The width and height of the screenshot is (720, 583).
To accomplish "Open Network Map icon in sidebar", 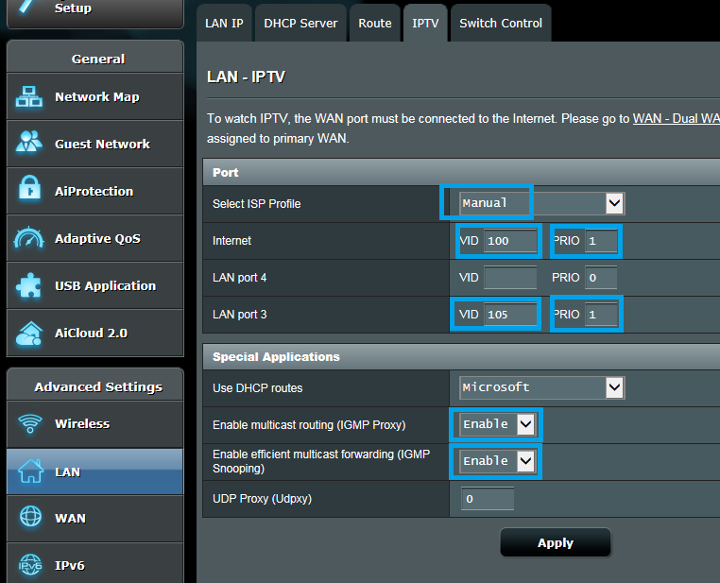I will click(29, 96).
